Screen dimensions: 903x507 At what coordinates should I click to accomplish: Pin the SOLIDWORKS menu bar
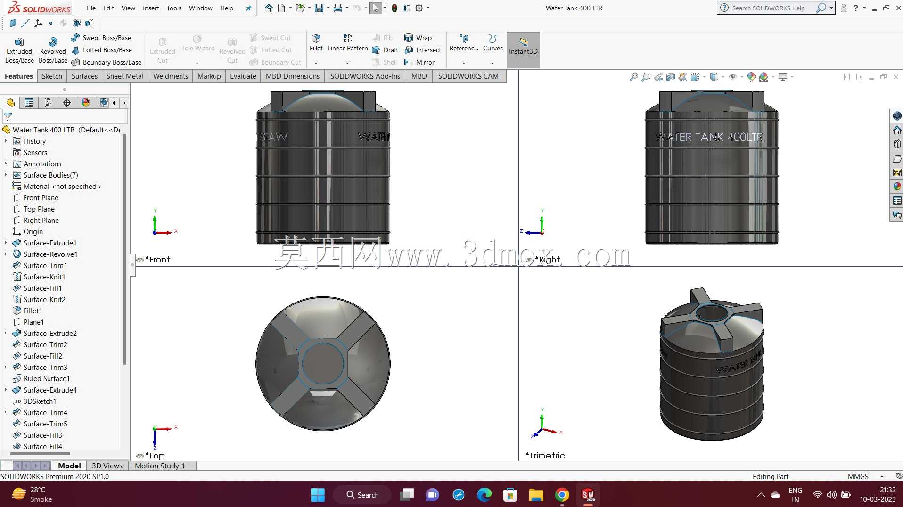(248, 8)
